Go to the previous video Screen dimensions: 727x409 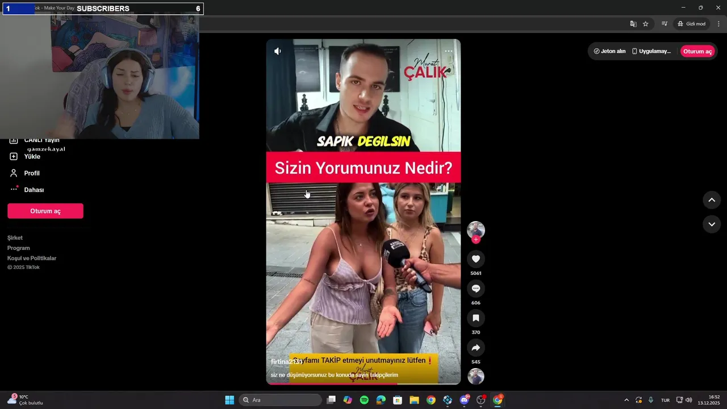712,200
